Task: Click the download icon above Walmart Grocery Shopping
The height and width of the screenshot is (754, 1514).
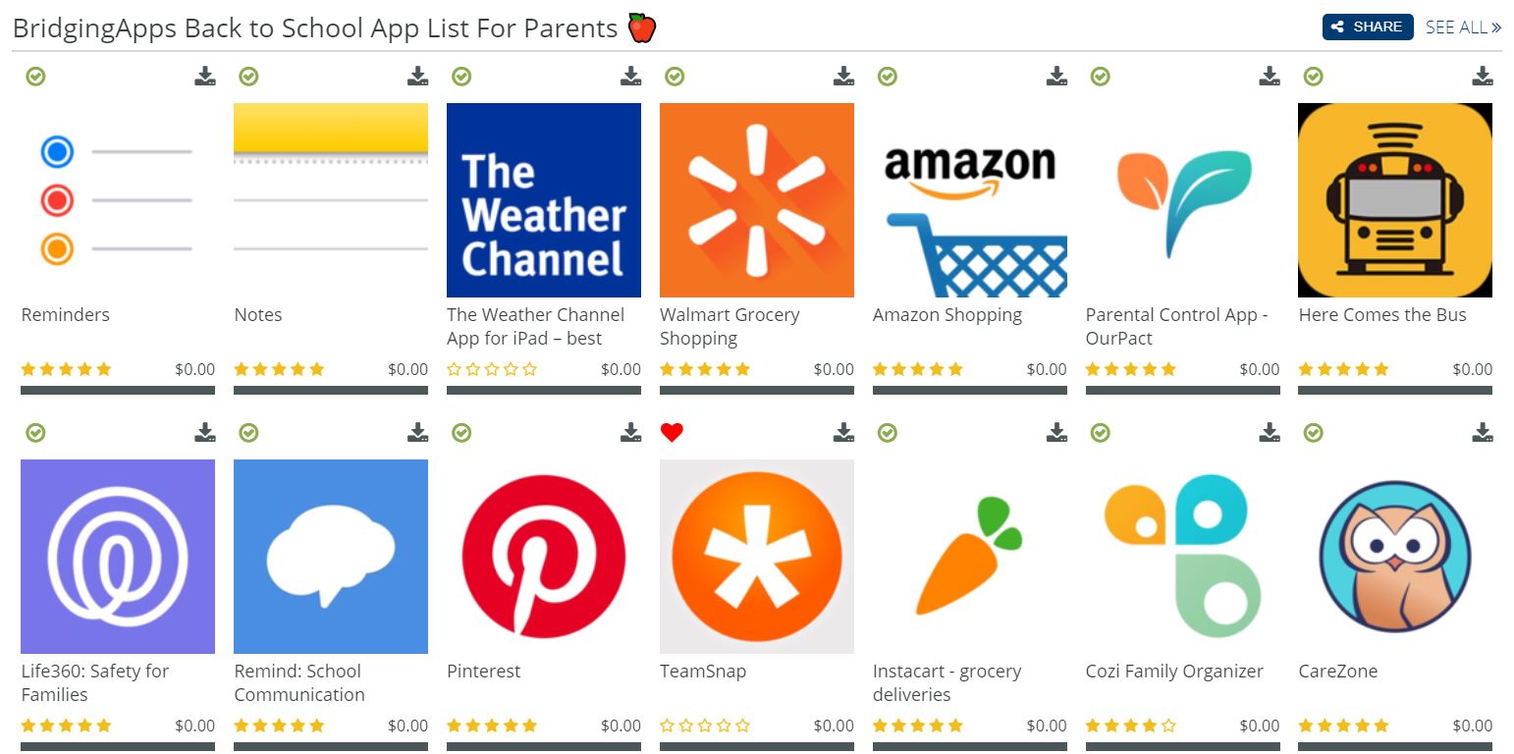Action: pos(843,77)
